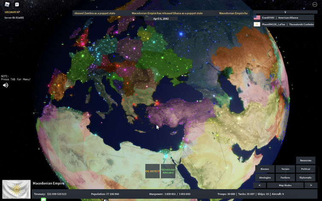
Task: Click the Treasury value in status bar
Action: point(50,194)
